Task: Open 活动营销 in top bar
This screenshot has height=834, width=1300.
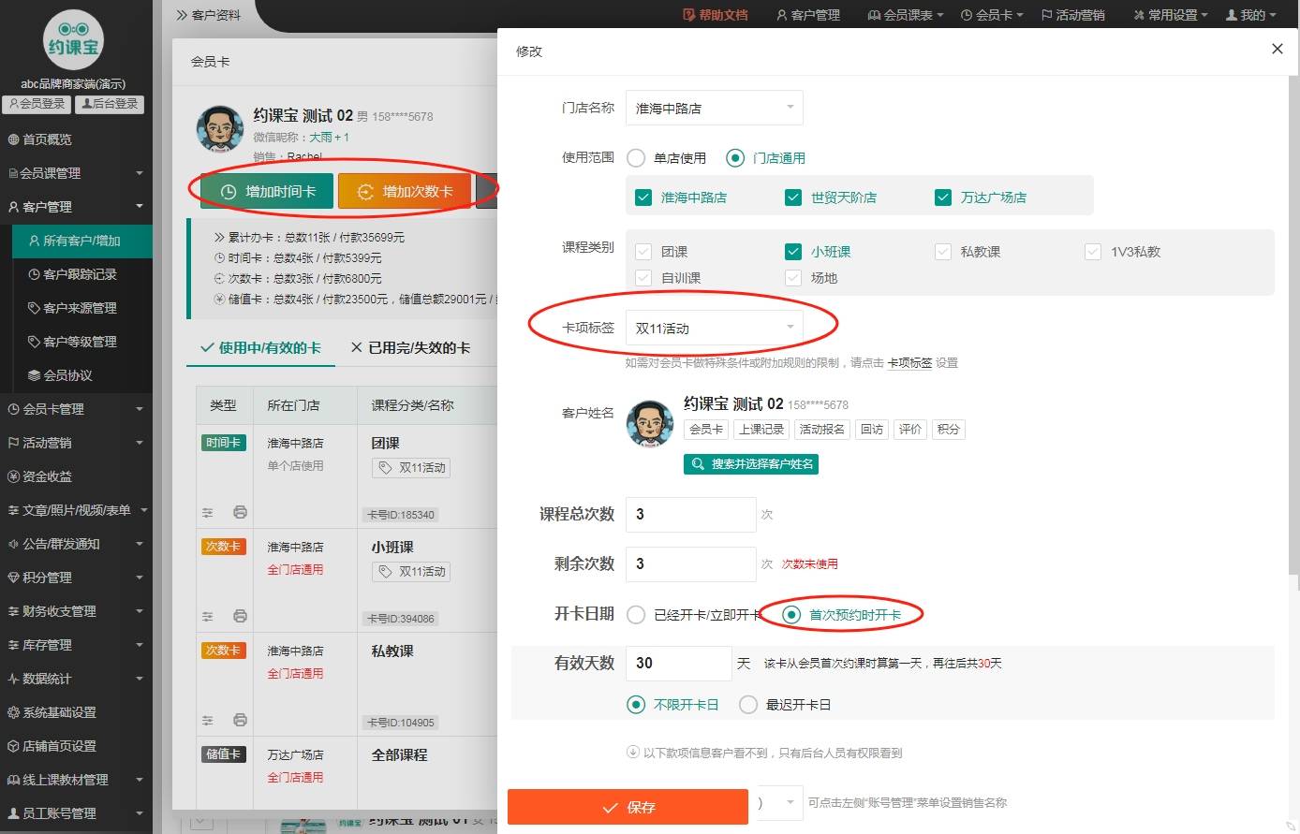Action: point(1073,15)
